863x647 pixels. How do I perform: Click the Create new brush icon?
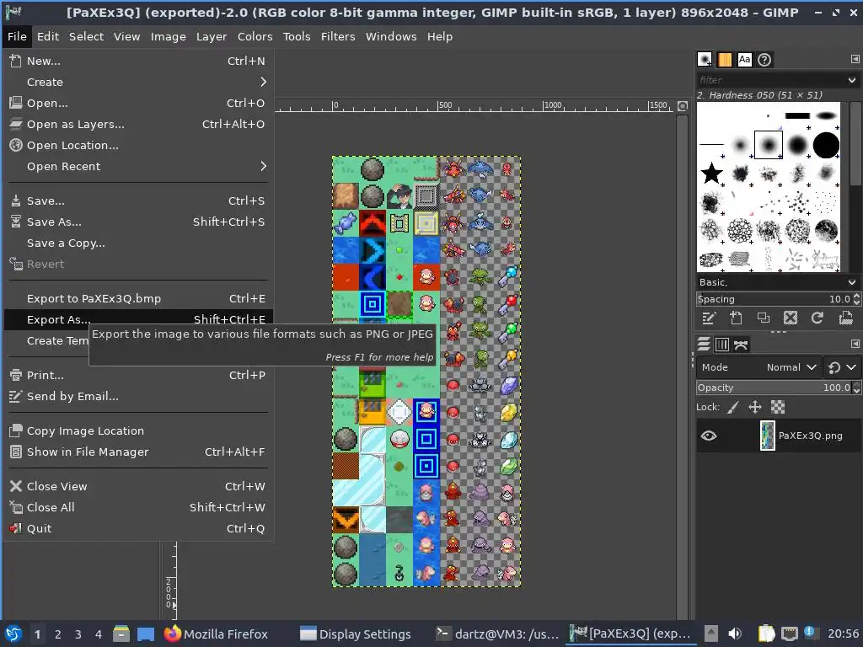[x=736, y=318]
